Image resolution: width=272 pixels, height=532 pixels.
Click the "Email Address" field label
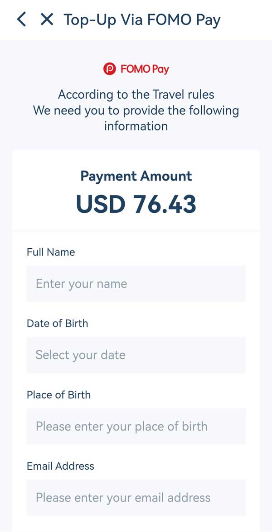coord(61,466)
